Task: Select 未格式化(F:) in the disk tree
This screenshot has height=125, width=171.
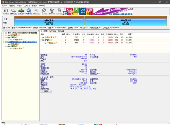Action: [x=16, y=44]
